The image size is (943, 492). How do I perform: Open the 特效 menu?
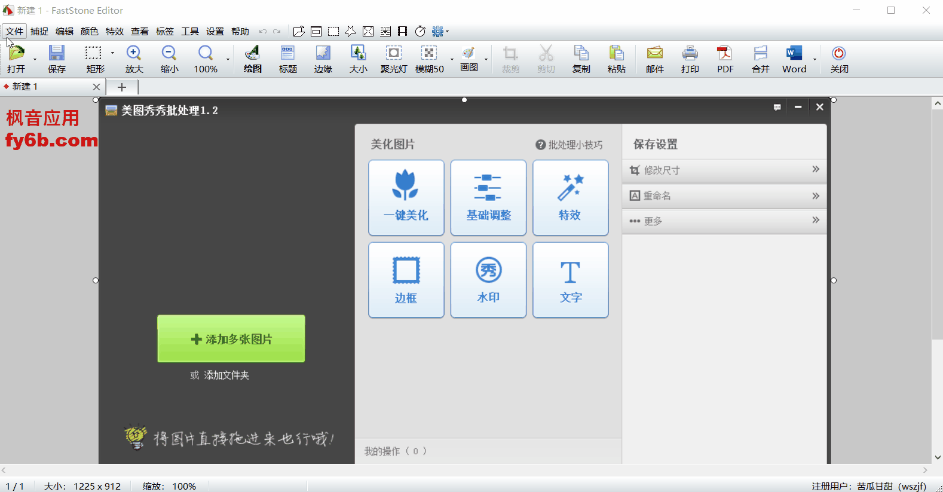click(x=115, y=31)
